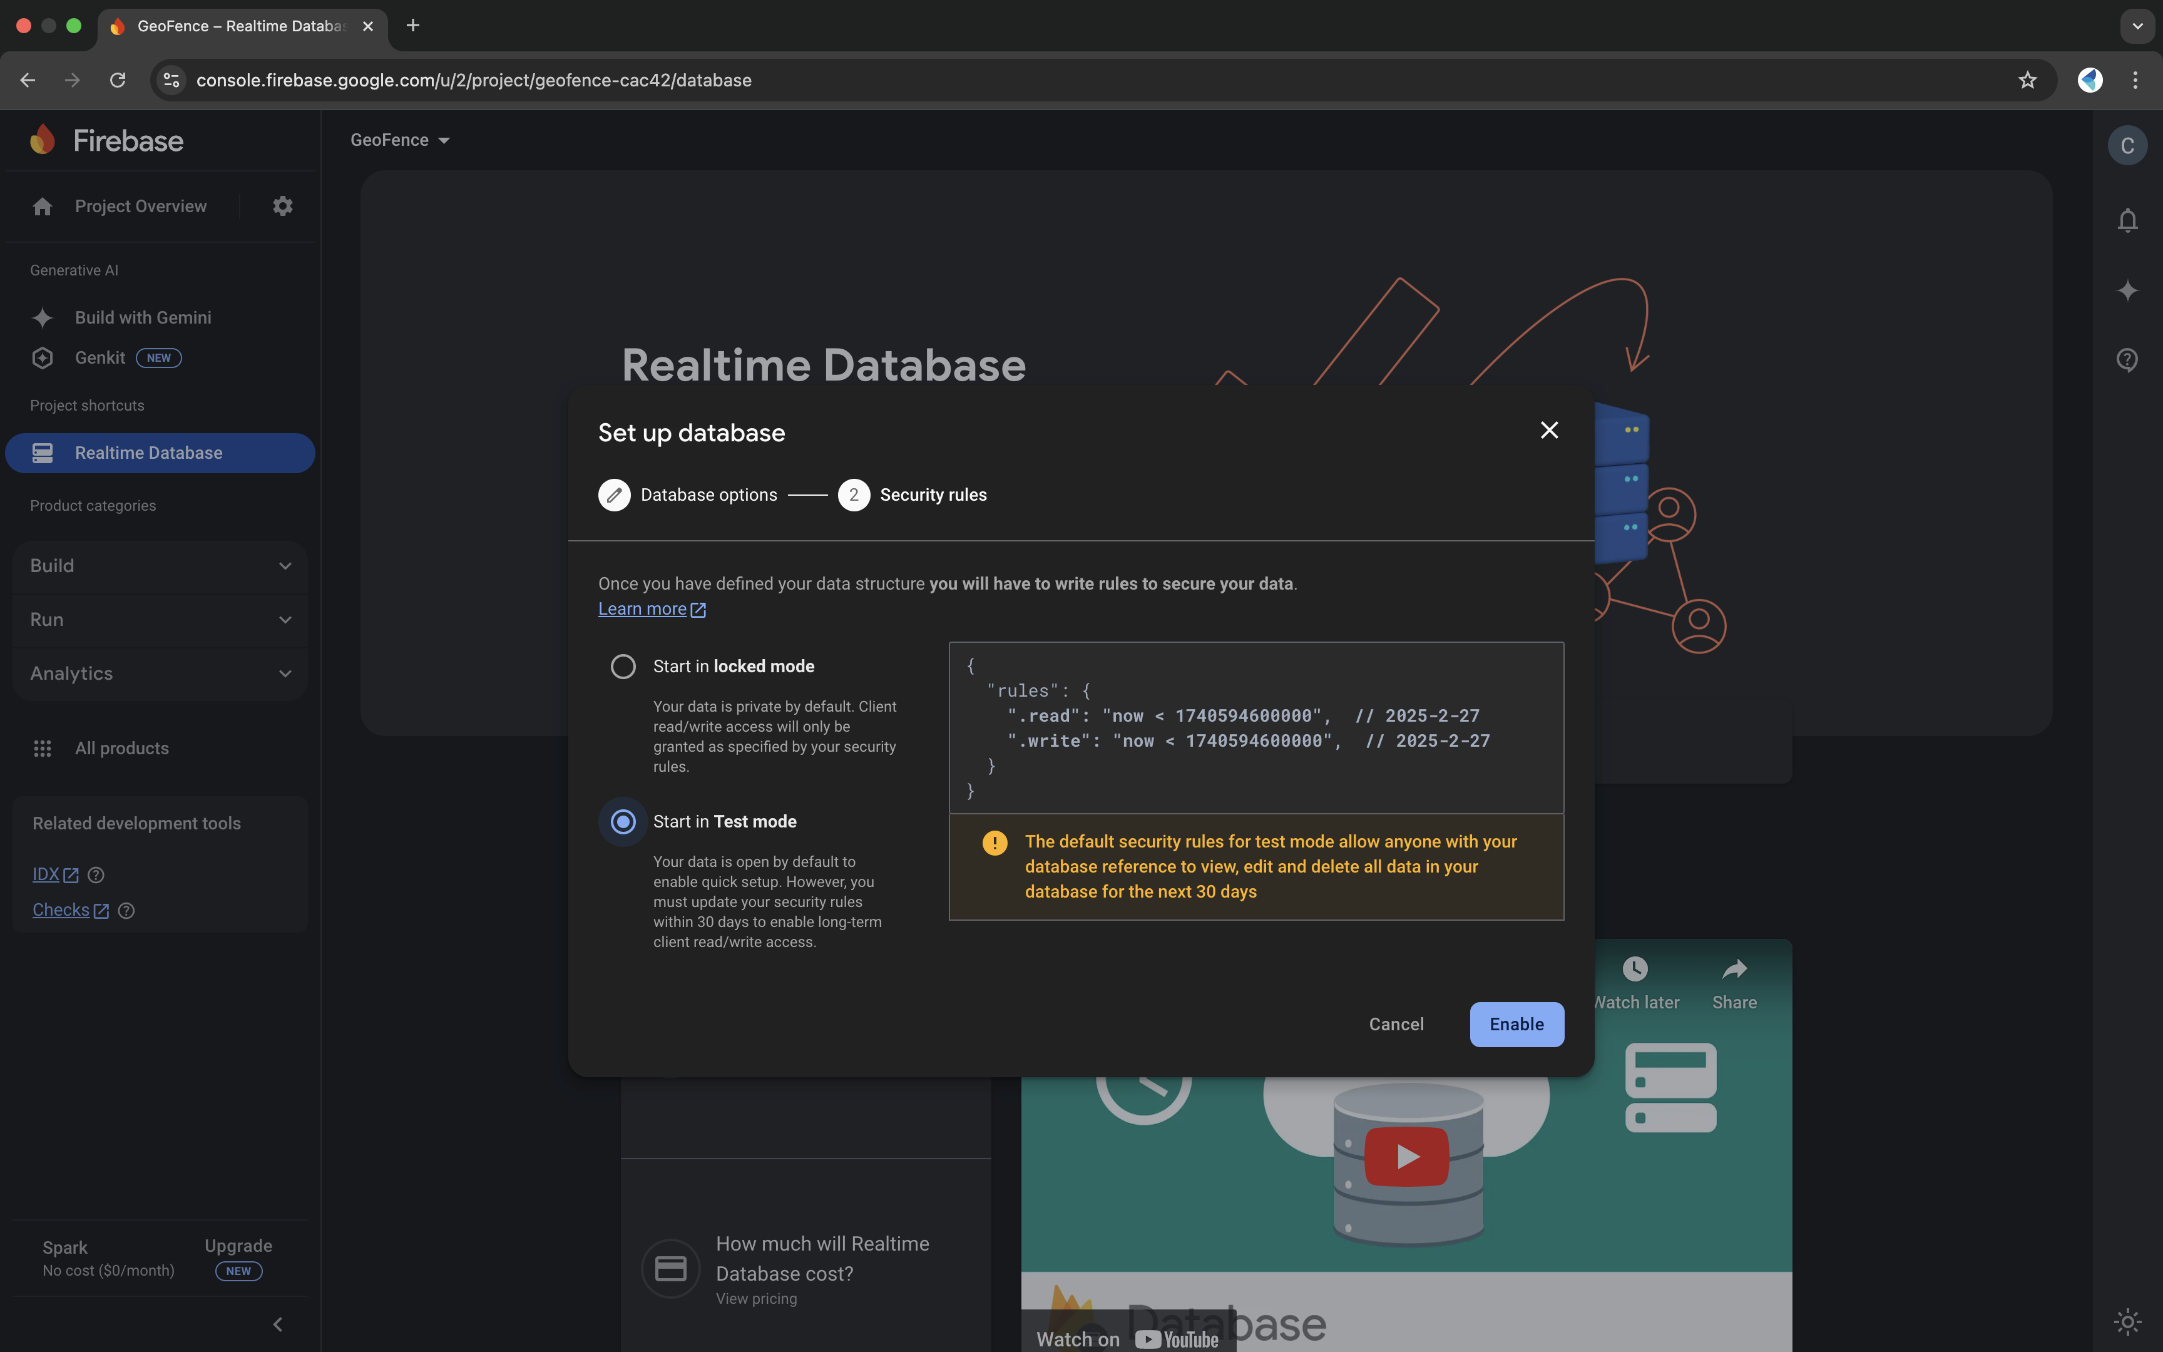Viewport: 2163px width, 1352px height.
Task: Select Start in locked mode radio
Action: [623, 666]
